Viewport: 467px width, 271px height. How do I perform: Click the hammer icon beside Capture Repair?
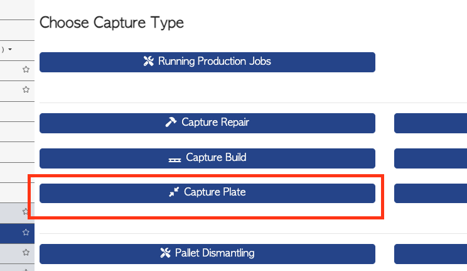(x=171, y=122)
